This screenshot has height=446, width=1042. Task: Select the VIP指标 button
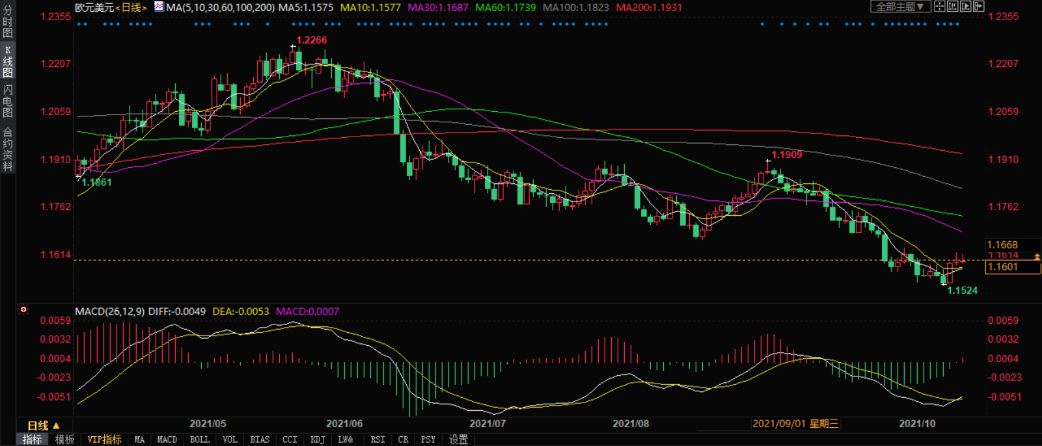click(x=104, y=439)
